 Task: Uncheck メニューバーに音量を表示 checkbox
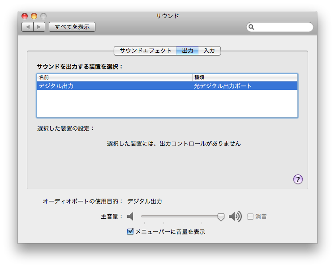pyautogui.click(x=130, y=231)
